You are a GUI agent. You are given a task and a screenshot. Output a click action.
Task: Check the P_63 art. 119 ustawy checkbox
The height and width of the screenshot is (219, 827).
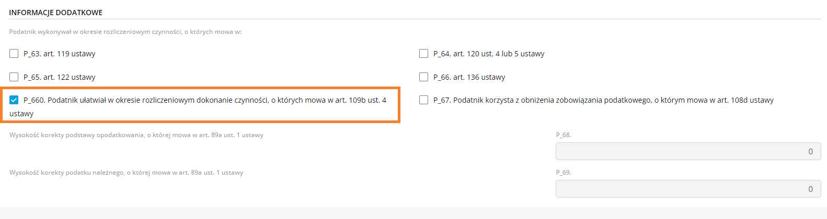14,54
